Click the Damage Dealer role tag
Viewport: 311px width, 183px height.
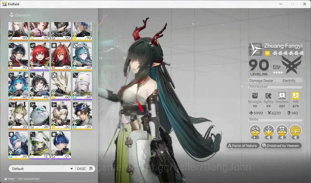pyautogui.click(x=261, y=81)
